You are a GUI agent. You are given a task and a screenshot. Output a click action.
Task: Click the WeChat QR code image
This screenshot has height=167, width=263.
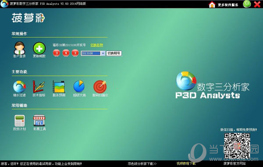tap(237, 146)
